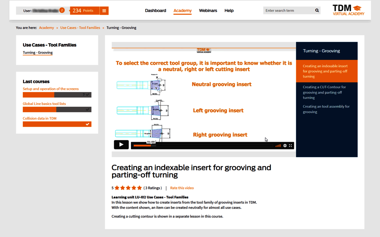380x237 pixels.
Task: Open video settings gear icon
Action: (285, 146)
